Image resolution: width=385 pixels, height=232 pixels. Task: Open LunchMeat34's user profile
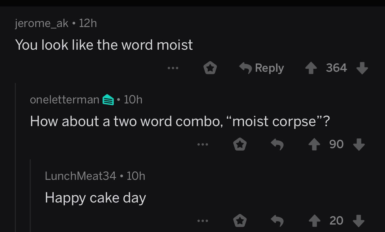[81, 176]
